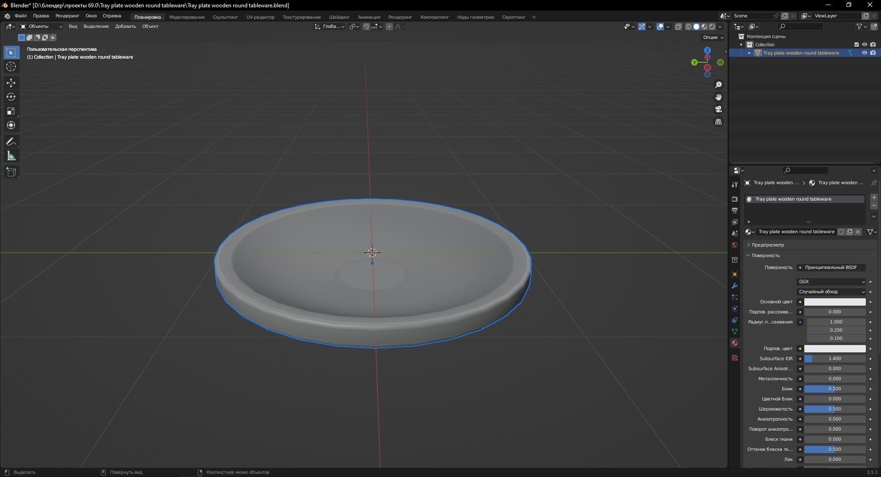Hide Tray plate object with eye icon
Viewport: 881px width, 477px height.
(x=864, y=53)
